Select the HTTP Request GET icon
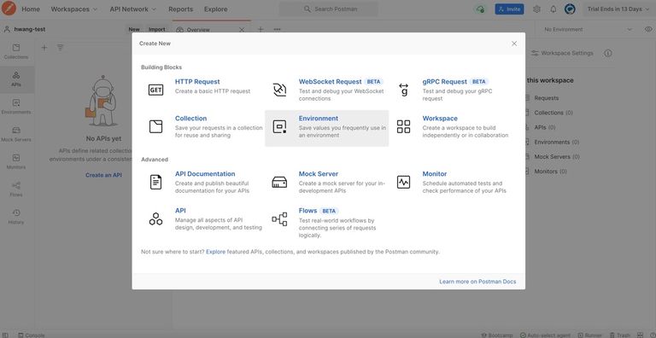 pos(155,90)
